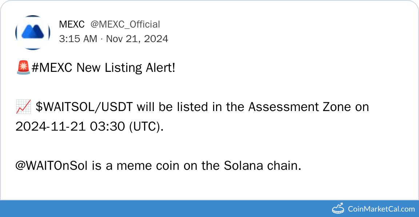This screenshot has width=419, height=217.
Task: Click the MEXC profile avatar logo
Action: [x=33, y=32]
